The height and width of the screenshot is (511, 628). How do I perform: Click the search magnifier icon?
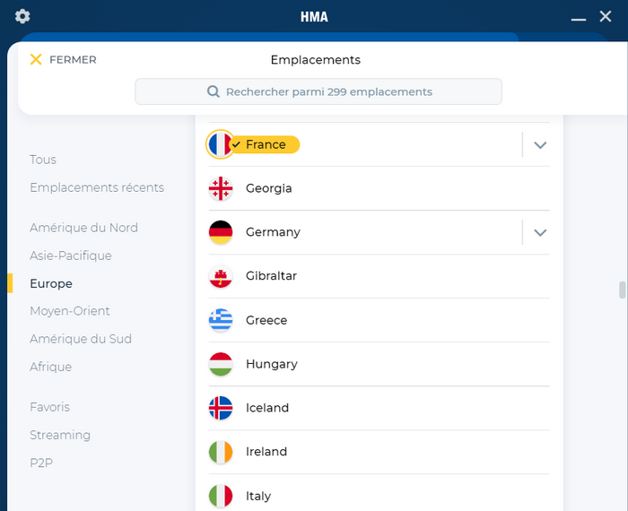tap(214, 91)
